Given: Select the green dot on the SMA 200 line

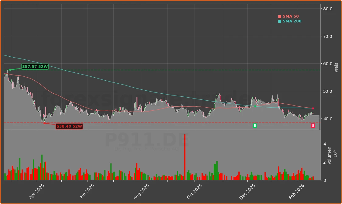Looking at the screenshot, I should [x=256, y=106].
